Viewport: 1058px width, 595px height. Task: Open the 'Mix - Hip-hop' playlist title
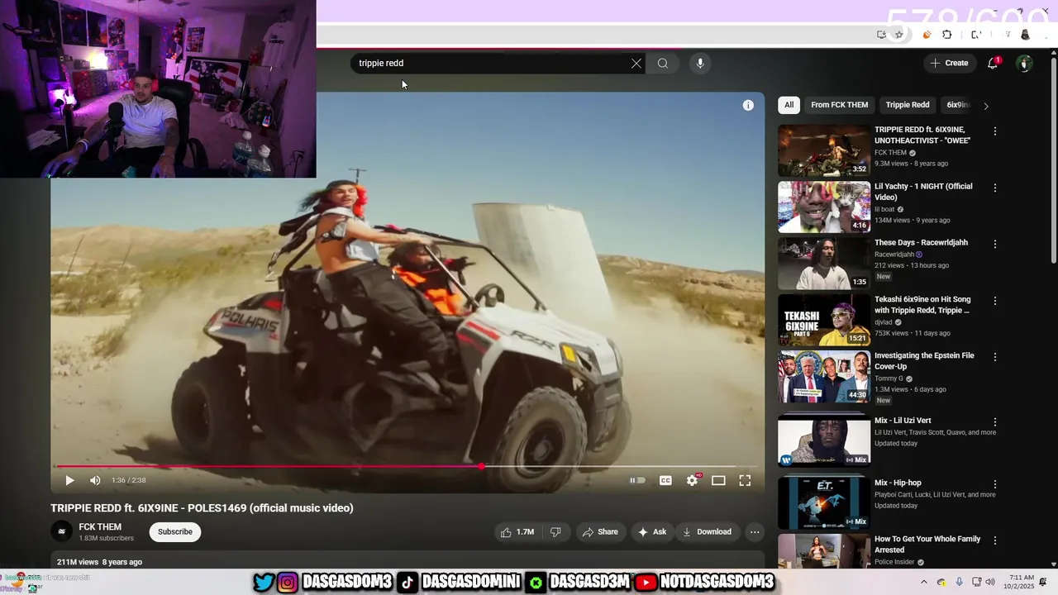point(898,483)
